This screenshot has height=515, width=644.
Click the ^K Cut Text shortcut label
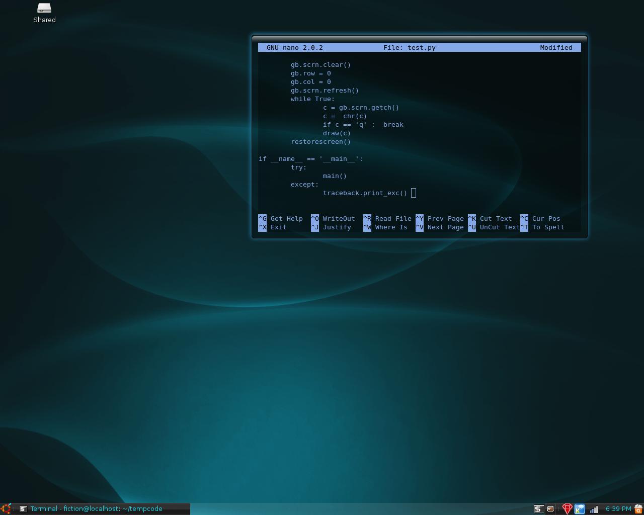point(490,218)
